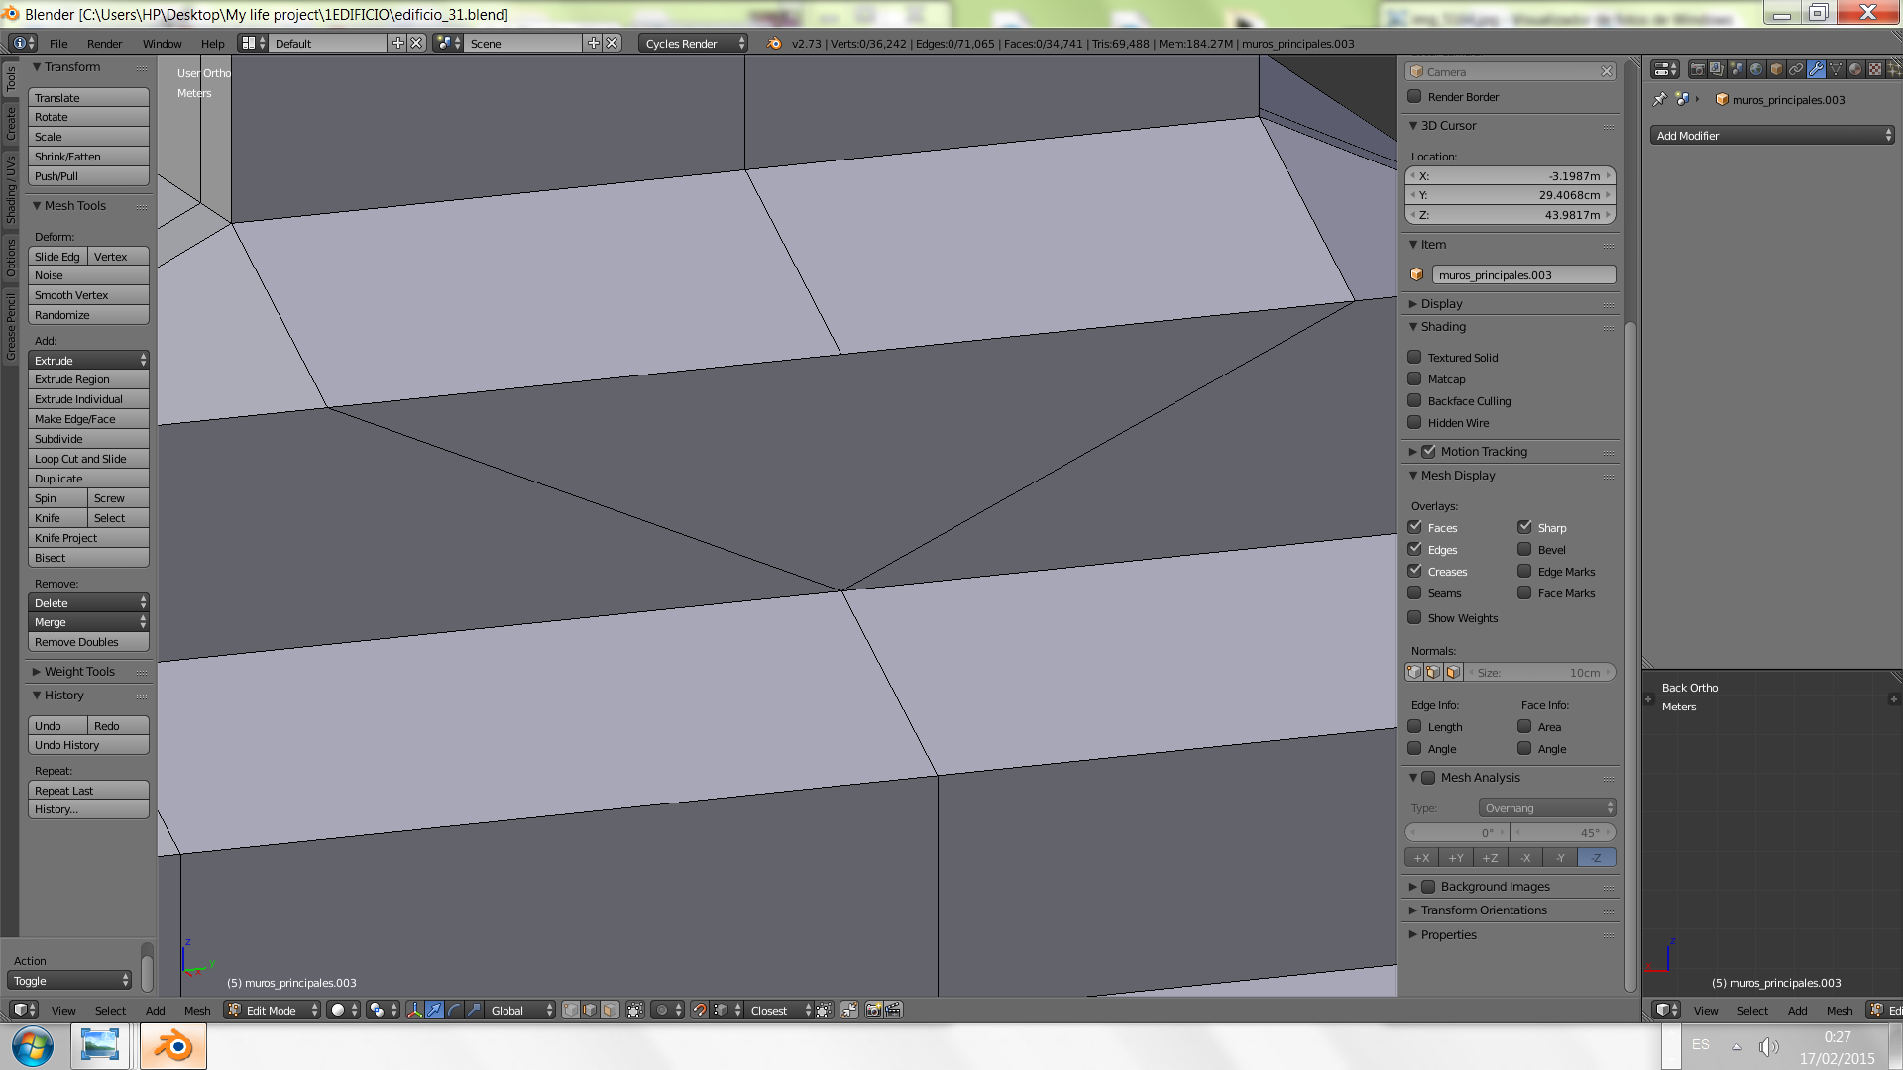Toggle the snap magnet icon
The height and width of the screenshot is (1070, 1903).
click(700, 1010)
